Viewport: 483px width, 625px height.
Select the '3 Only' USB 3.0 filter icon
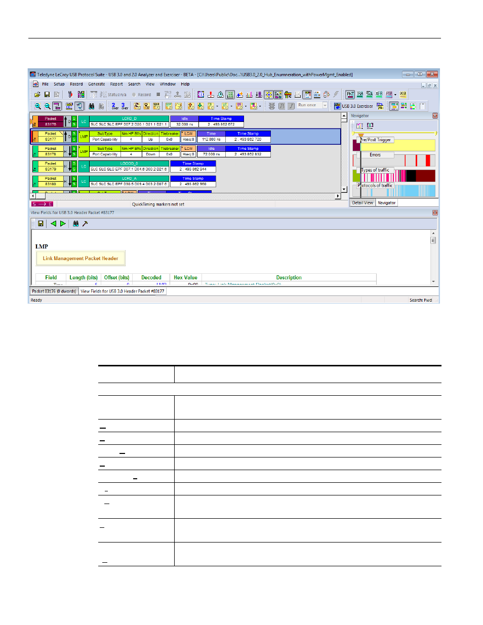124,106
